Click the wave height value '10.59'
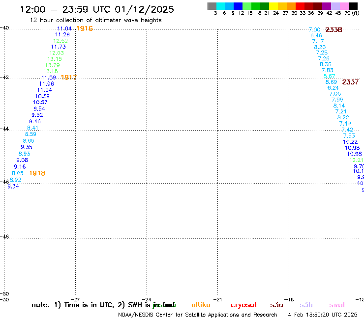364x319 pixels. pyautogui.click(x=42, y=96)
